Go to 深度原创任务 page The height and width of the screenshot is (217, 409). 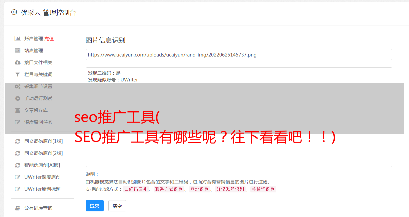pyautogui.click(x=38, y=122)
